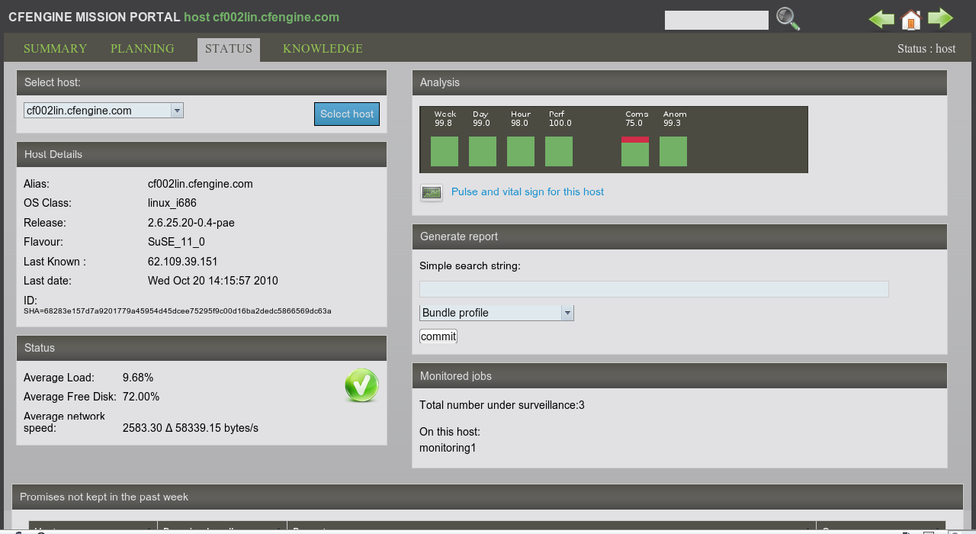Click the release value 2.6.25.20-0.4-pae
Viewport: 976px width, 534px height.
click(191, 223)
